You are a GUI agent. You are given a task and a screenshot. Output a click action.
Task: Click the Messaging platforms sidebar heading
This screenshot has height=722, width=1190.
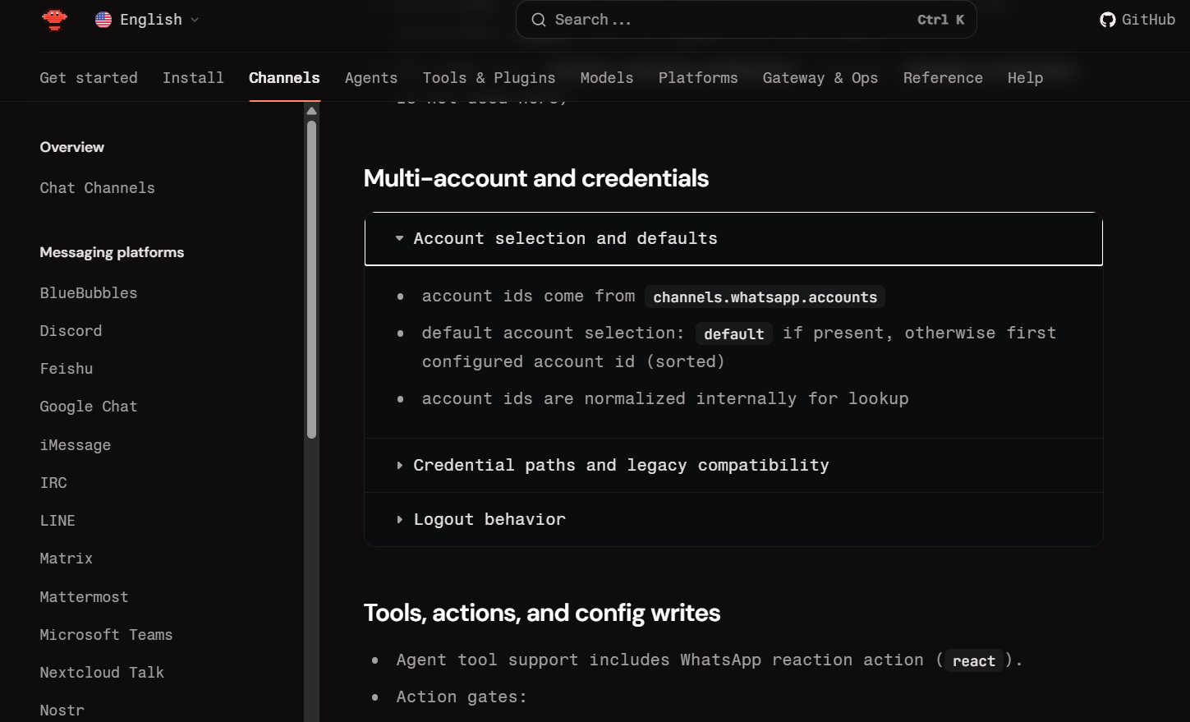click(x=112, y=252)
